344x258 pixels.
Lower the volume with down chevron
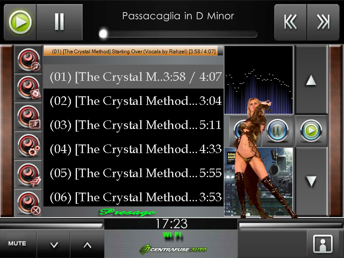click(54, 244)
